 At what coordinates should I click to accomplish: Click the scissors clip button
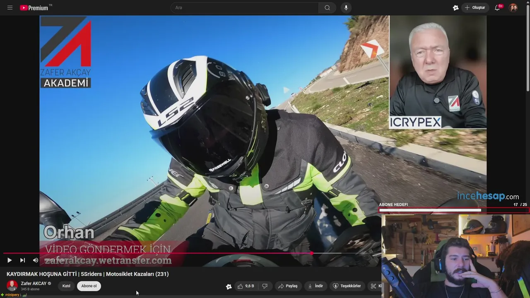[373, 286]
